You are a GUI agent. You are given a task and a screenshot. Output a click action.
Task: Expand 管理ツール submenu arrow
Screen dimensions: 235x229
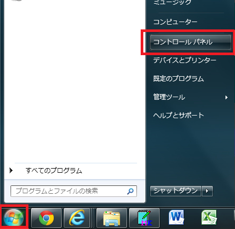pos(227,97)
